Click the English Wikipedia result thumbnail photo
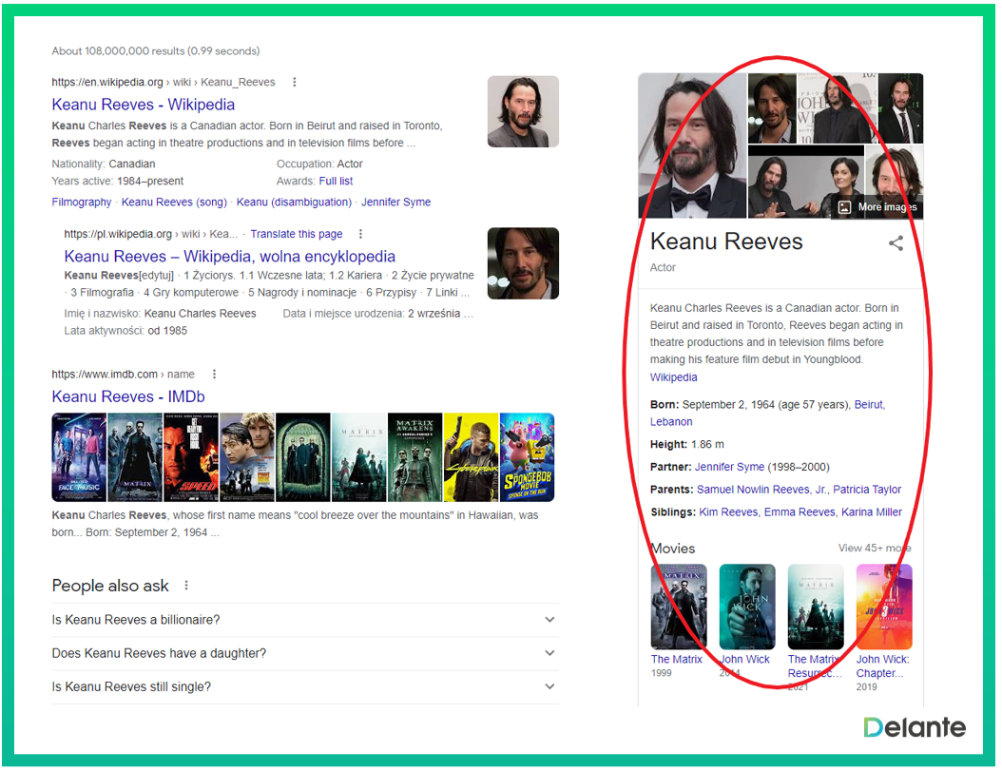Image resolution: width=1002 pixels, height=771 pixels. 523,111
